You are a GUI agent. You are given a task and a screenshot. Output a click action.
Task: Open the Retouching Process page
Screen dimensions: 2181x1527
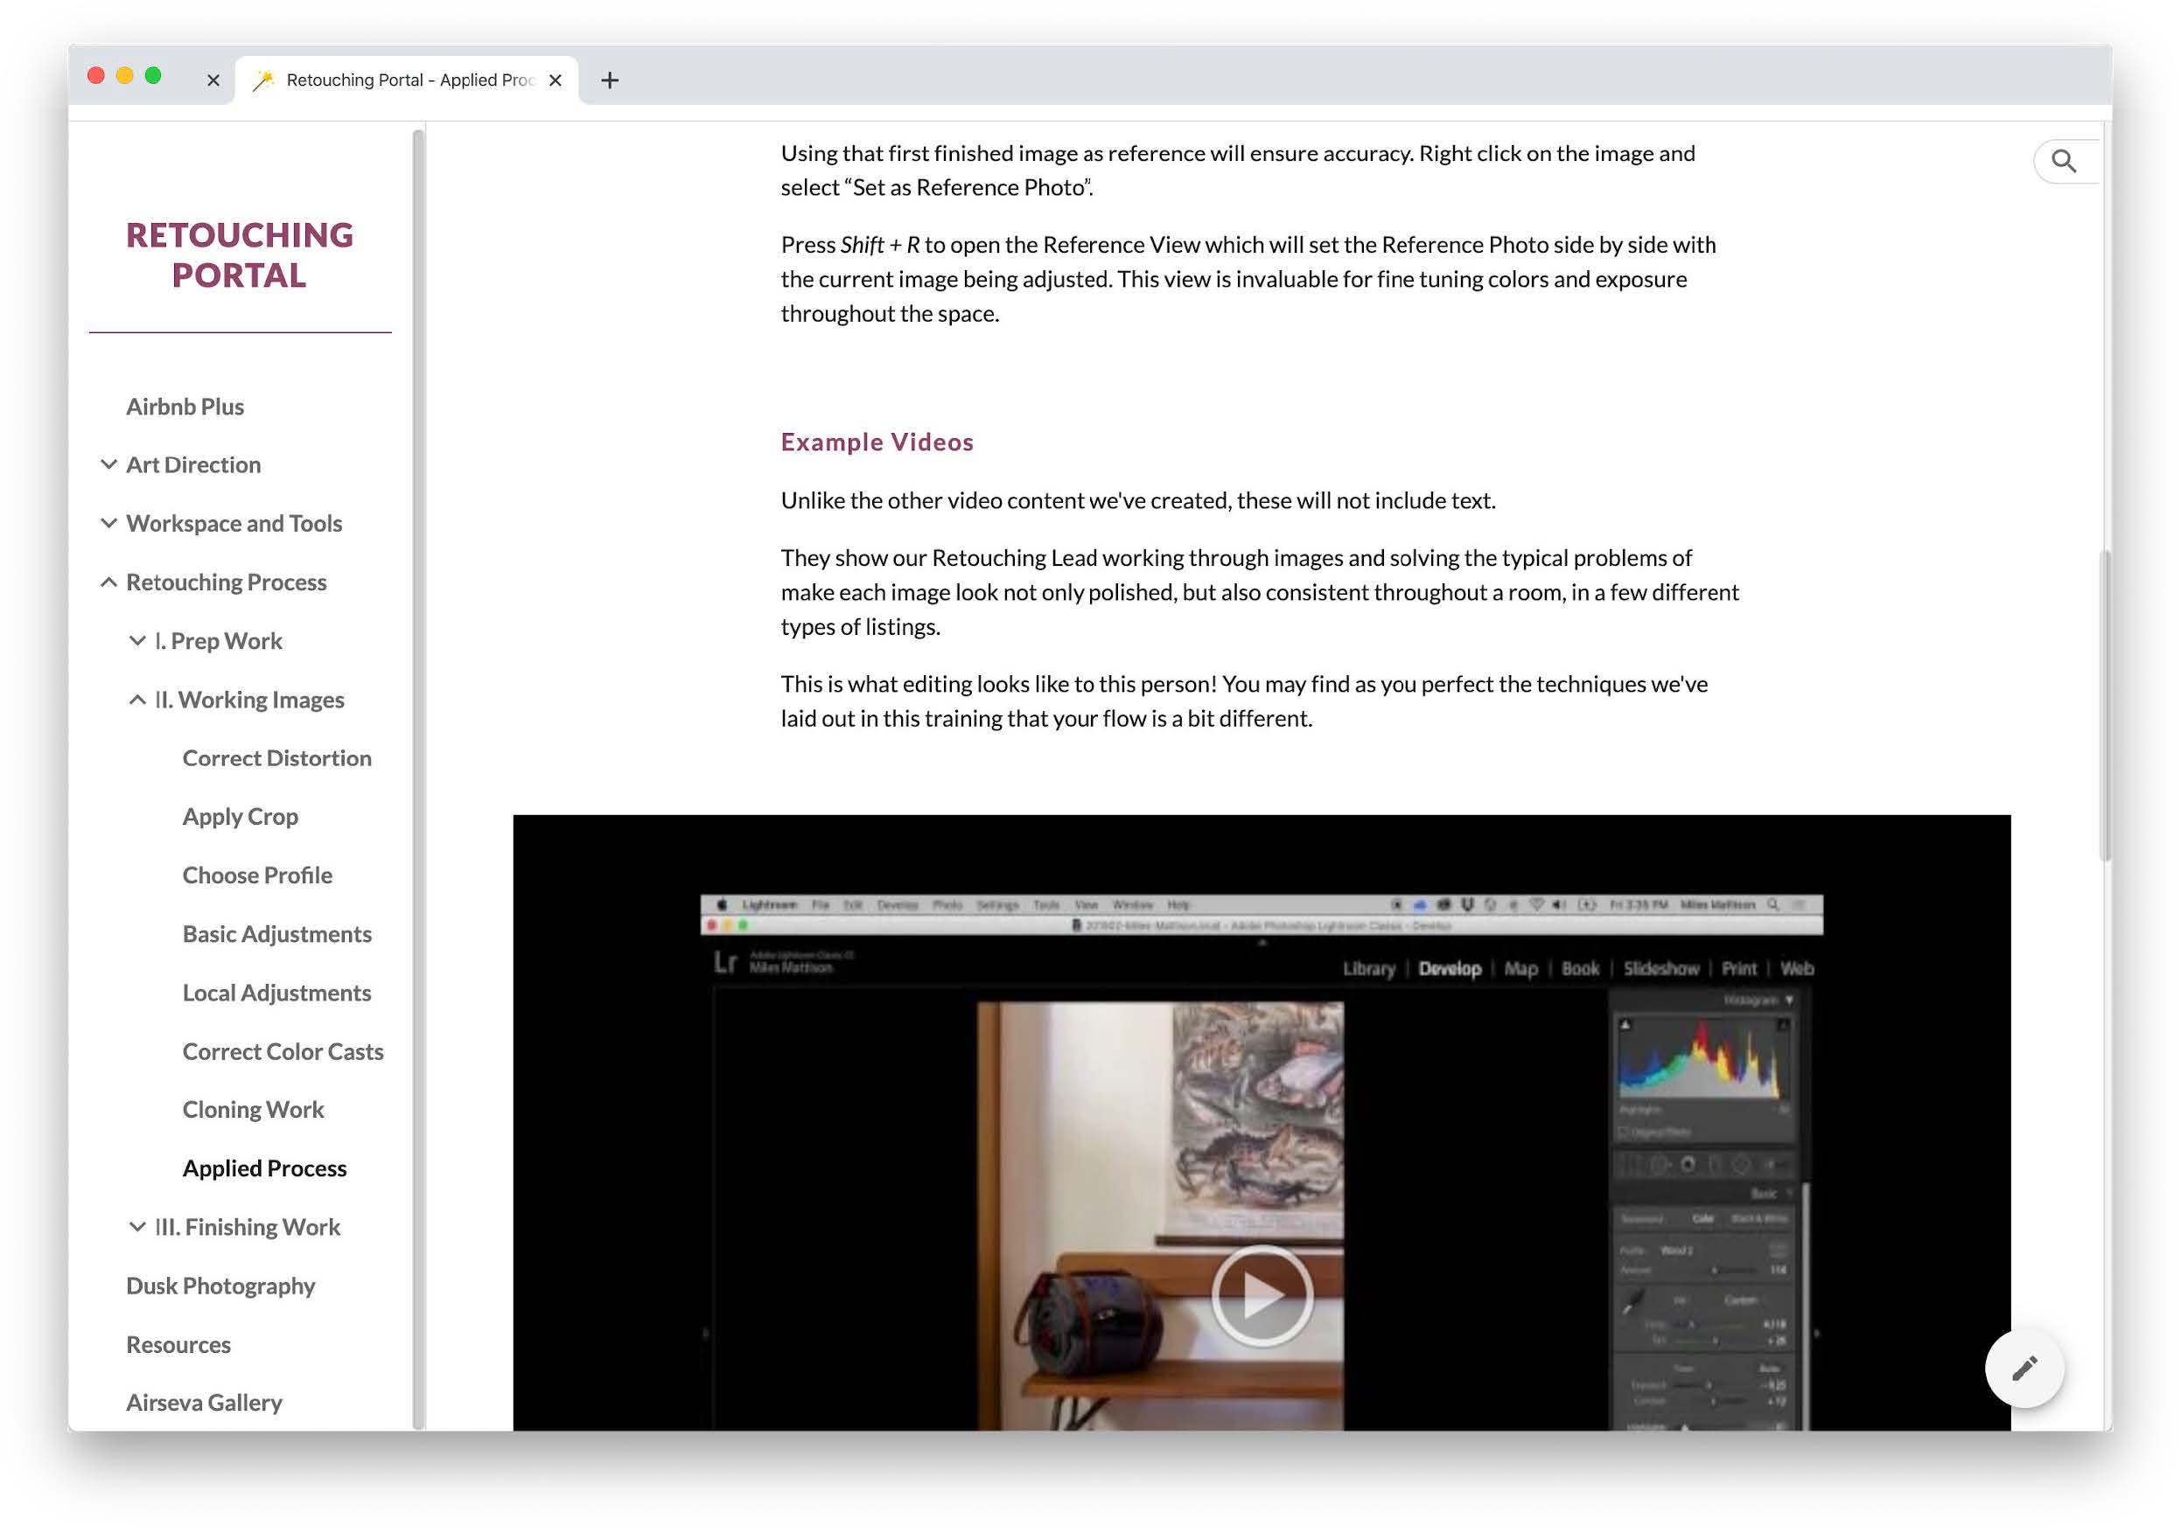(x=227, y=582)
